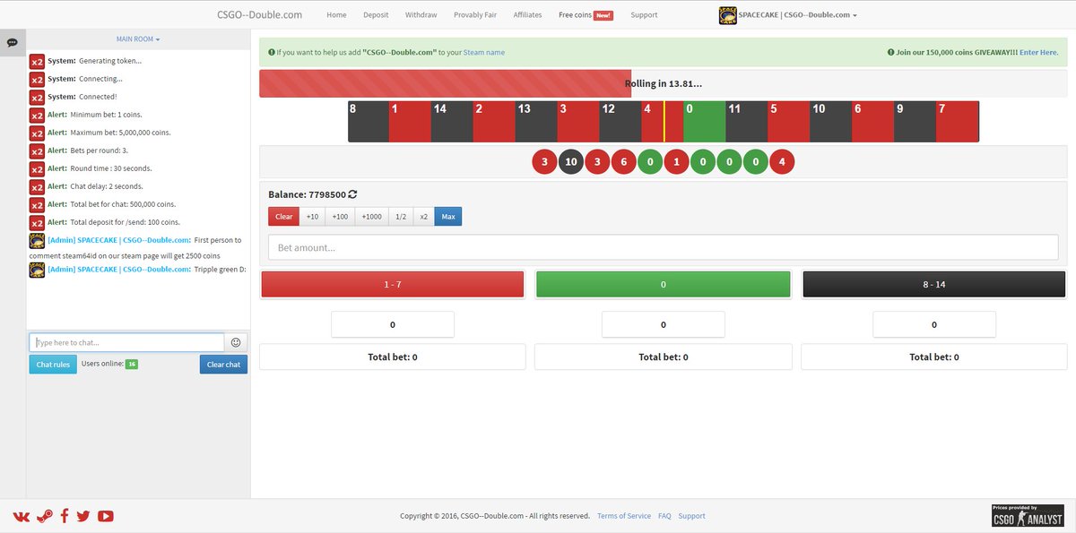
Task: Toggle the chat panel speech bubble icon
Action: pyautogui.click(x=13, y=43)
